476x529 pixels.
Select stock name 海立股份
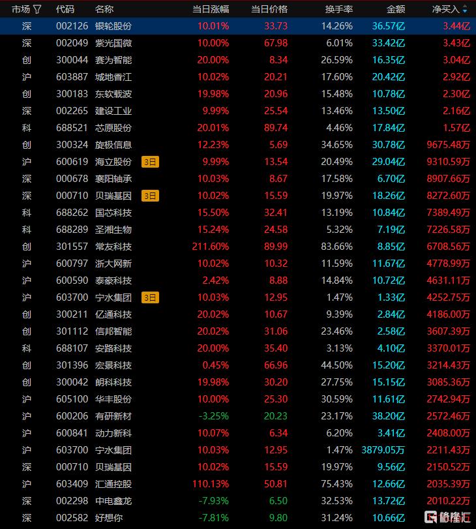click(x=113, y=162)
